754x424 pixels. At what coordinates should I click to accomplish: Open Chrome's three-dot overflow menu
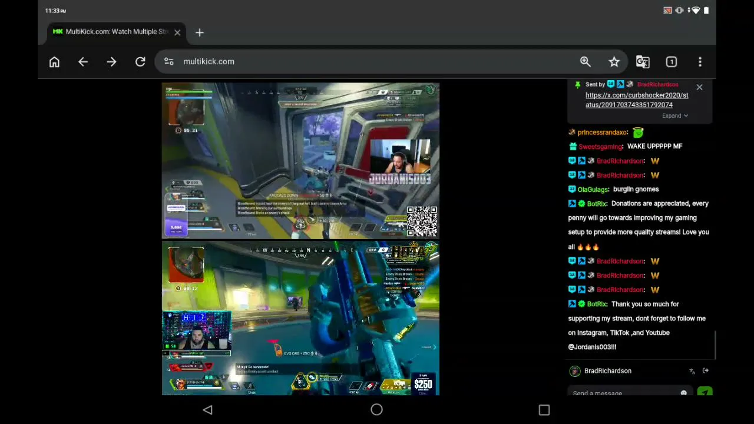(700, 62)
